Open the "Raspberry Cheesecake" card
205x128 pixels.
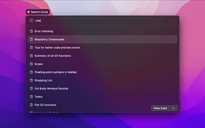(102, 39)
